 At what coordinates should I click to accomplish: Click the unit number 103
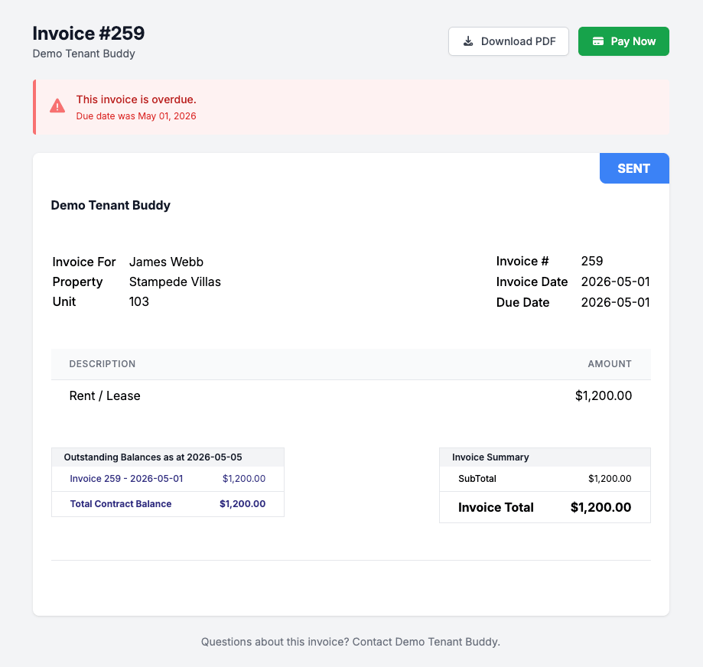point(139,301)
